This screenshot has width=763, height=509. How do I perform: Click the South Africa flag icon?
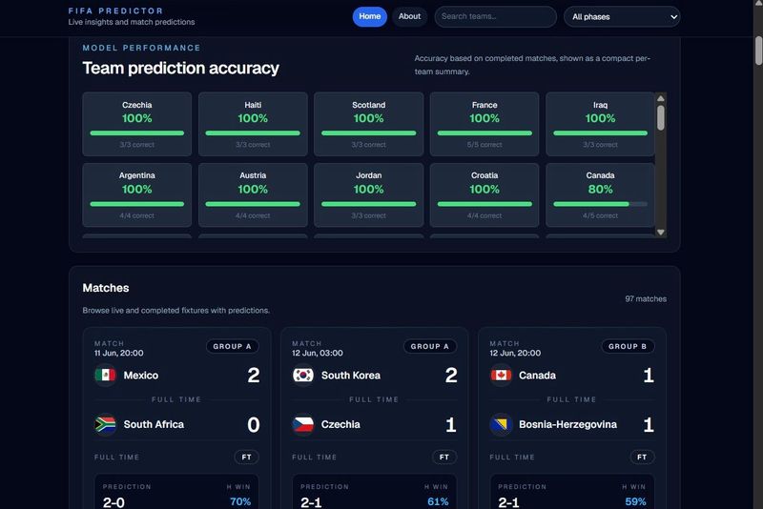click(x=105, y=424)
